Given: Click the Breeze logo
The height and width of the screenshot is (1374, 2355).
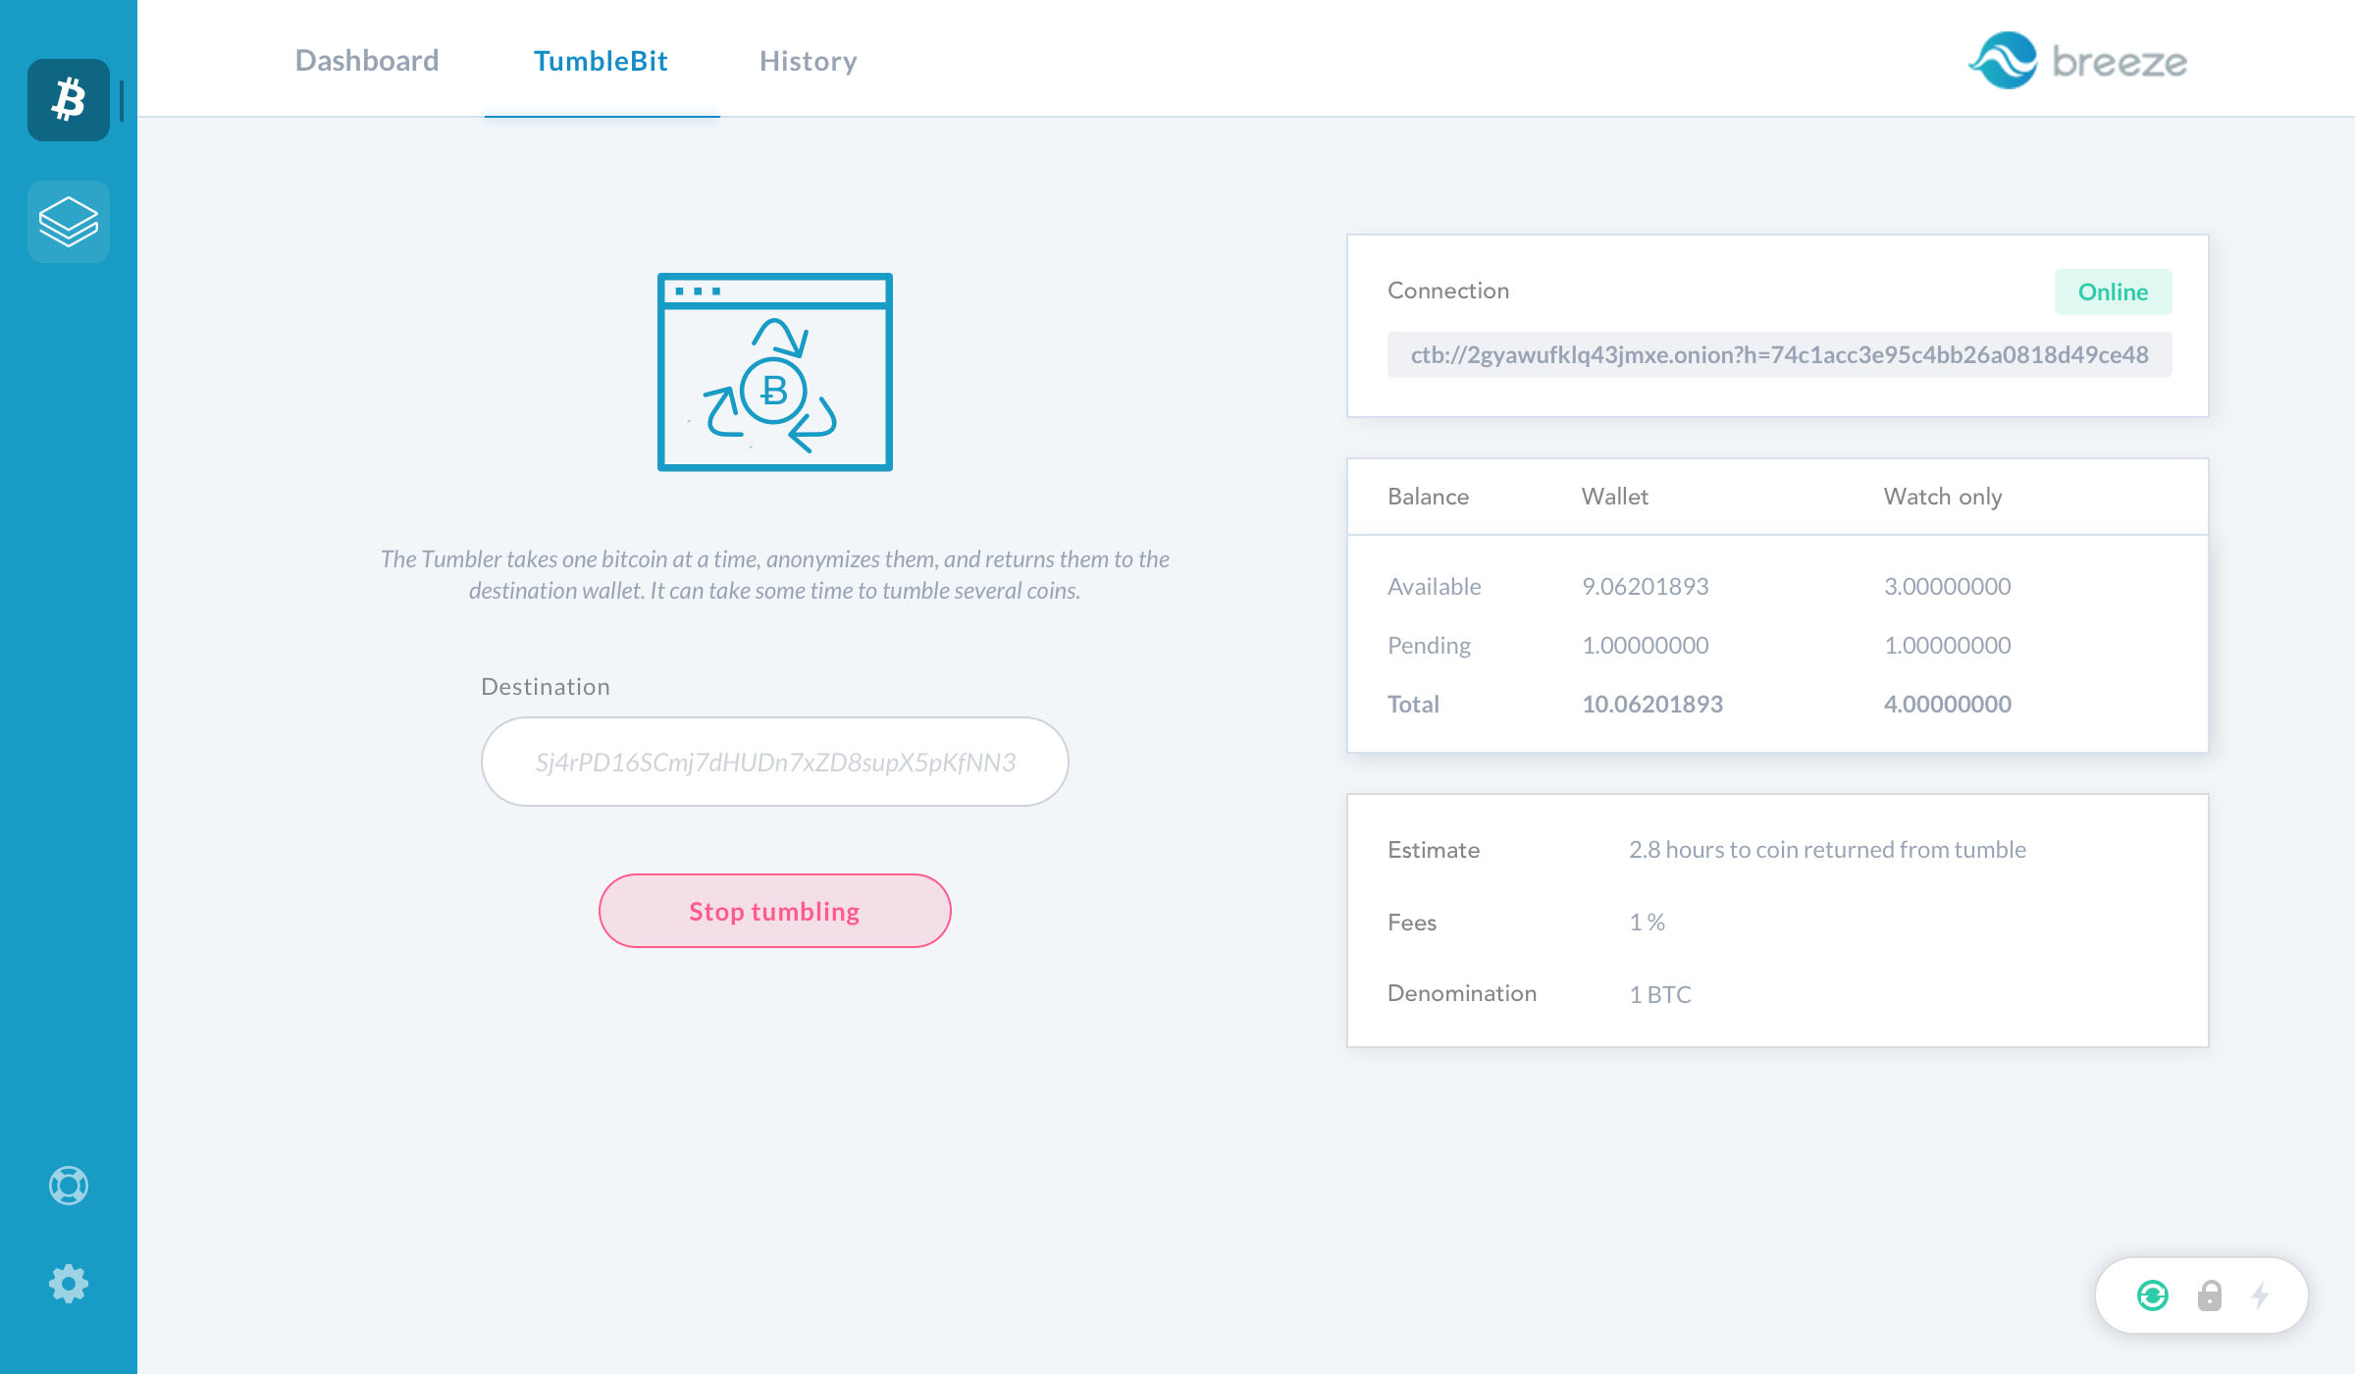Looking at the screenshot, I should pyautogui.click(x=2077, y=61).
